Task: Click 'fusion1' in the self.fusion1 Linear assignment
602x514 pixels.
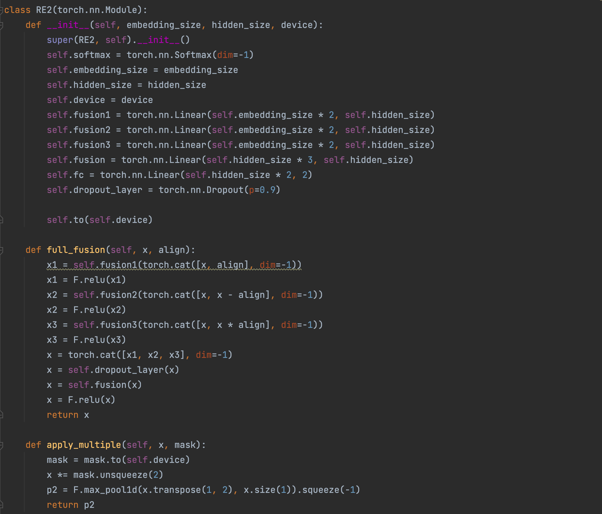Action: (x=92, y=115)
